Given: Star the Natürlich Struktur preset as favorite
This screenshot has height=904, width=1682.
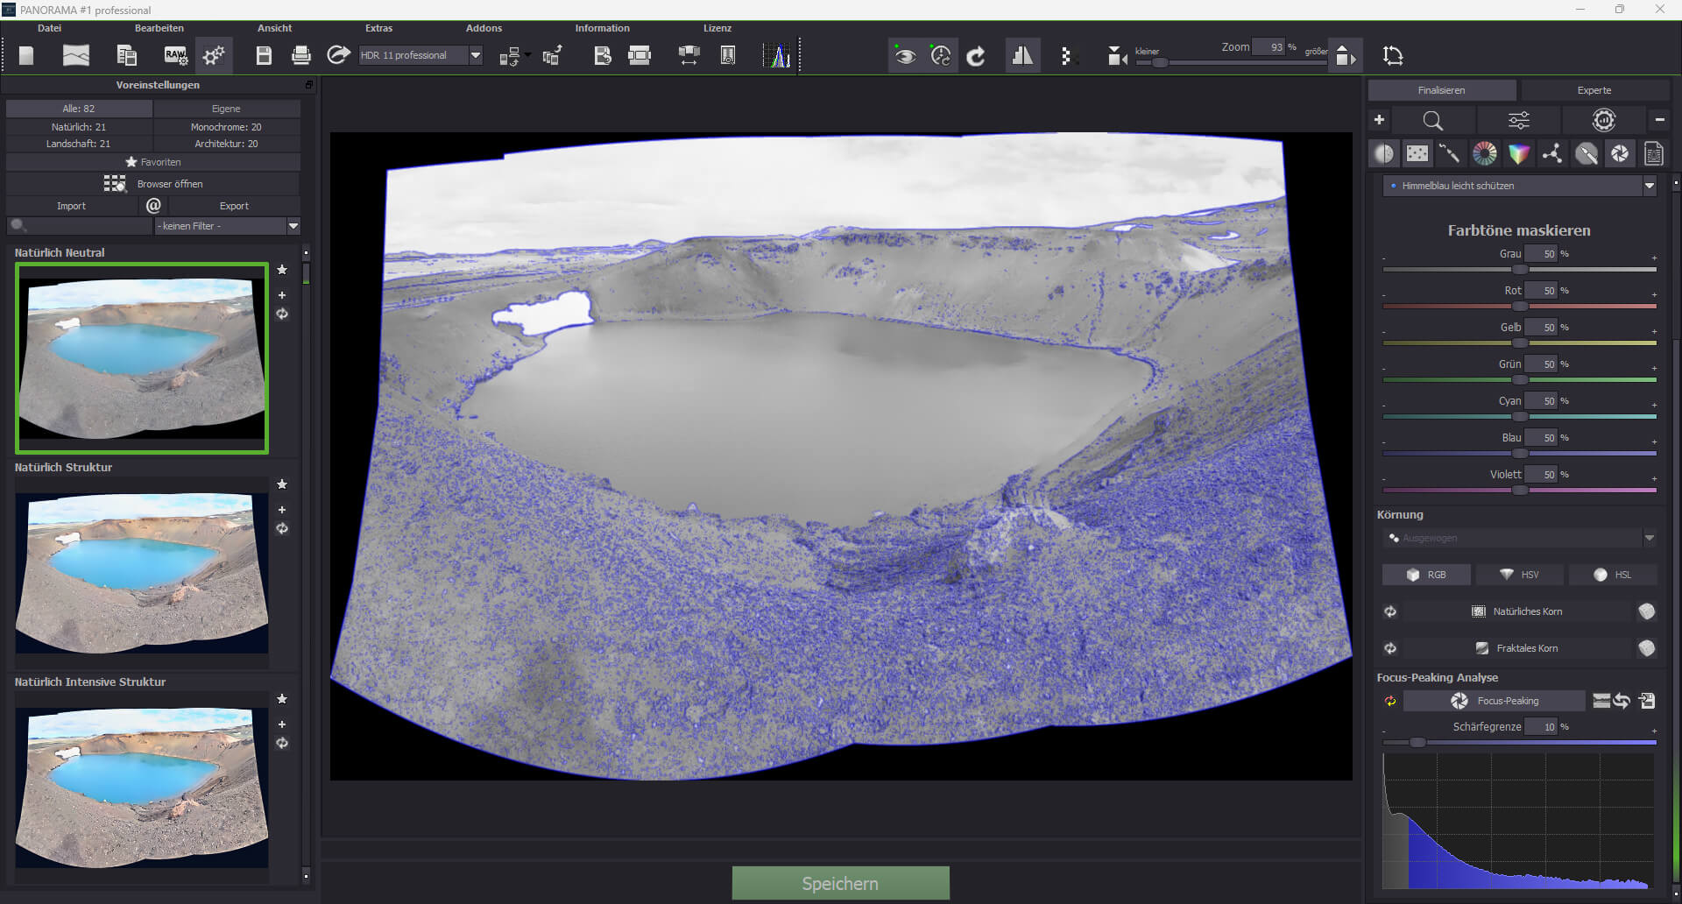Looking at the screenshot, I should click(x=282, y=484).
